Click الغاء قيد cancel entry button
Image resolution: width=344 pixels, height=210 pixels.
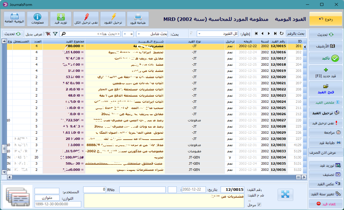pos(326,204)
